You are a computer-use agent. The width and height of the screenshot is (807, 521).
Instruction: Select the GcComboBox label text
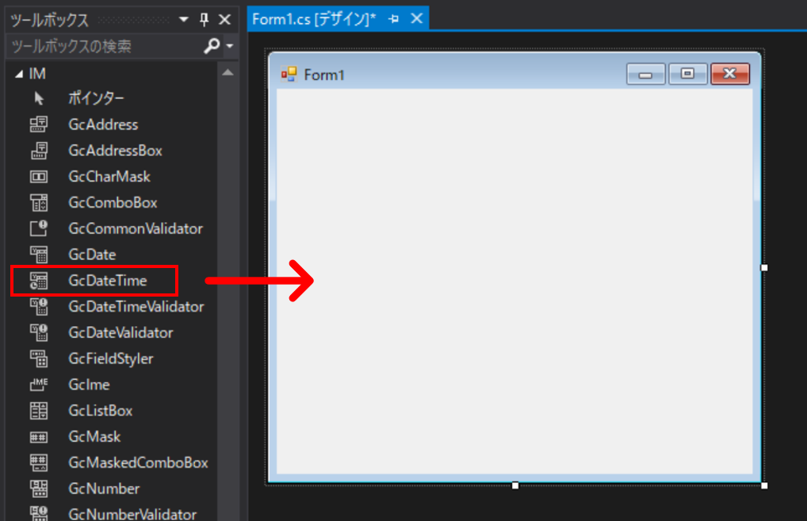pyautogui.click(x=113, y=202)
